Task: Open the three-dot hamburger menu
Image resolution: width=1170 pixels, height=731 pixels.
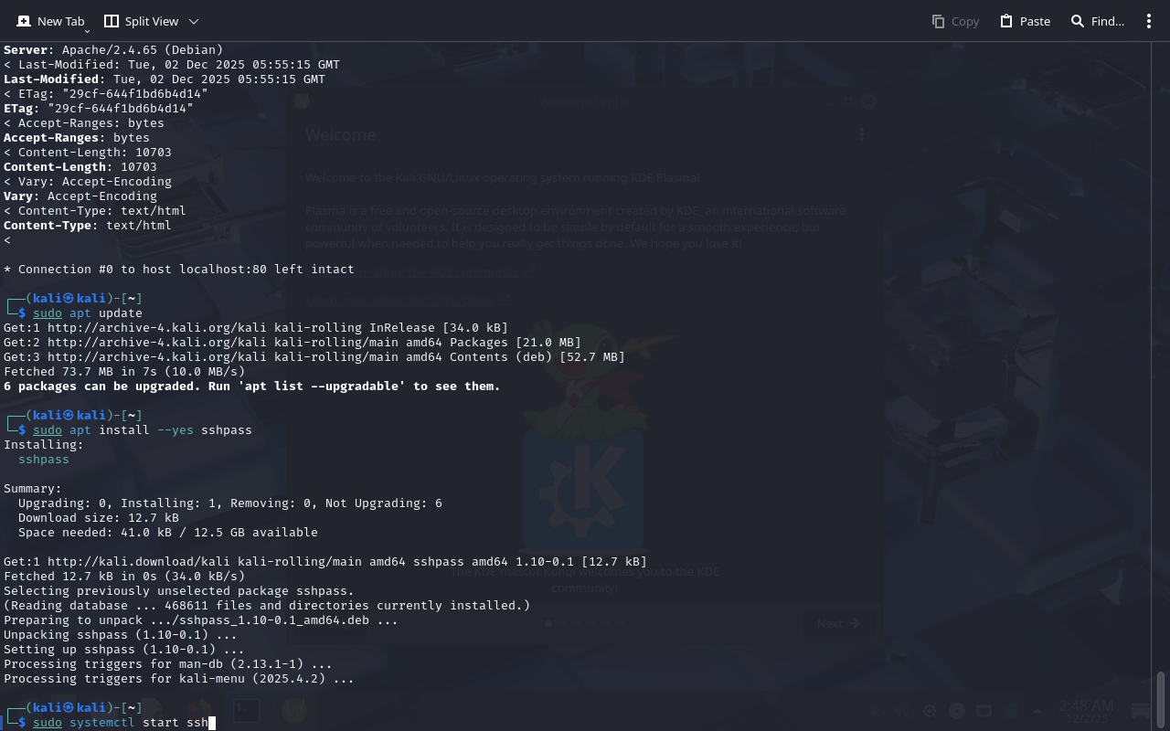Action: click(x=1149, y=21)
